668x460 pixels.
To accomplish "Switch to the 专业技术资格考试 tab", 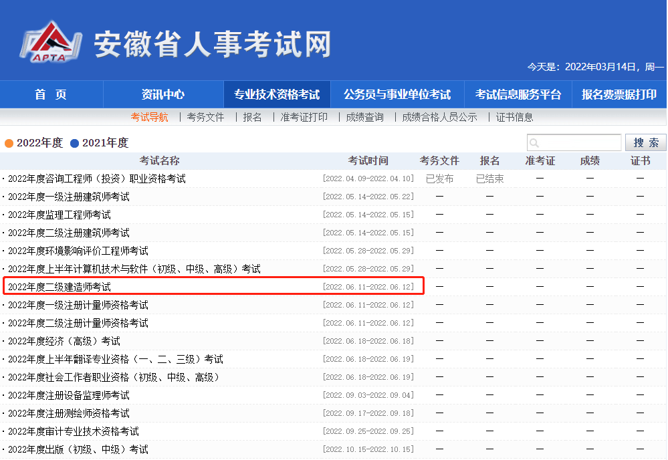I will click(x=278, y=94).
